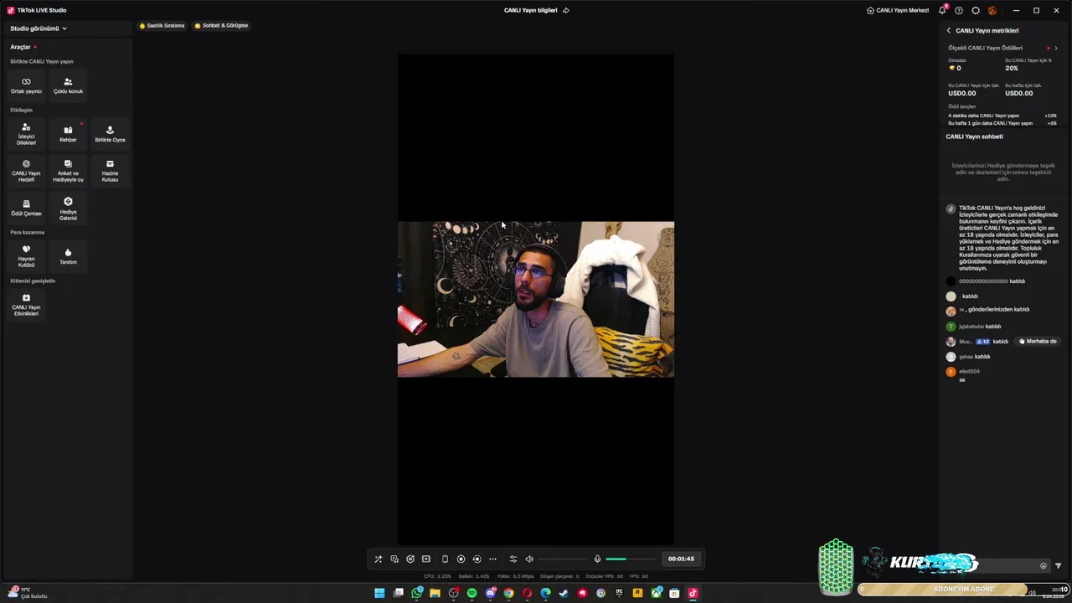Open the Rehber guide tool
Viewport: 1072px width, 603px height.
68,134
